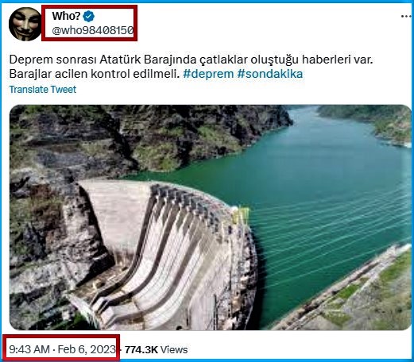Click the Translate Tweet link
The image size is (414, 362).
pyautogui.click(x=43, y=90)
